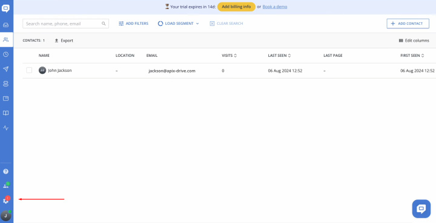The width and height of the screenshot is (436, 223).
Task: Click Clear Search button
Action: click(226, 24)
